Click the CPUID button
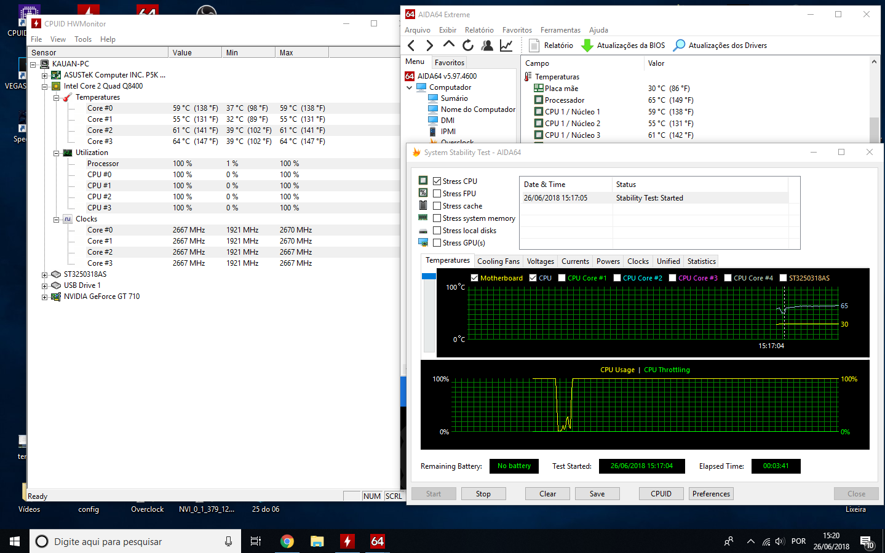Image resolution: width=885 pixels, height=553 pixels. point(661,494)
